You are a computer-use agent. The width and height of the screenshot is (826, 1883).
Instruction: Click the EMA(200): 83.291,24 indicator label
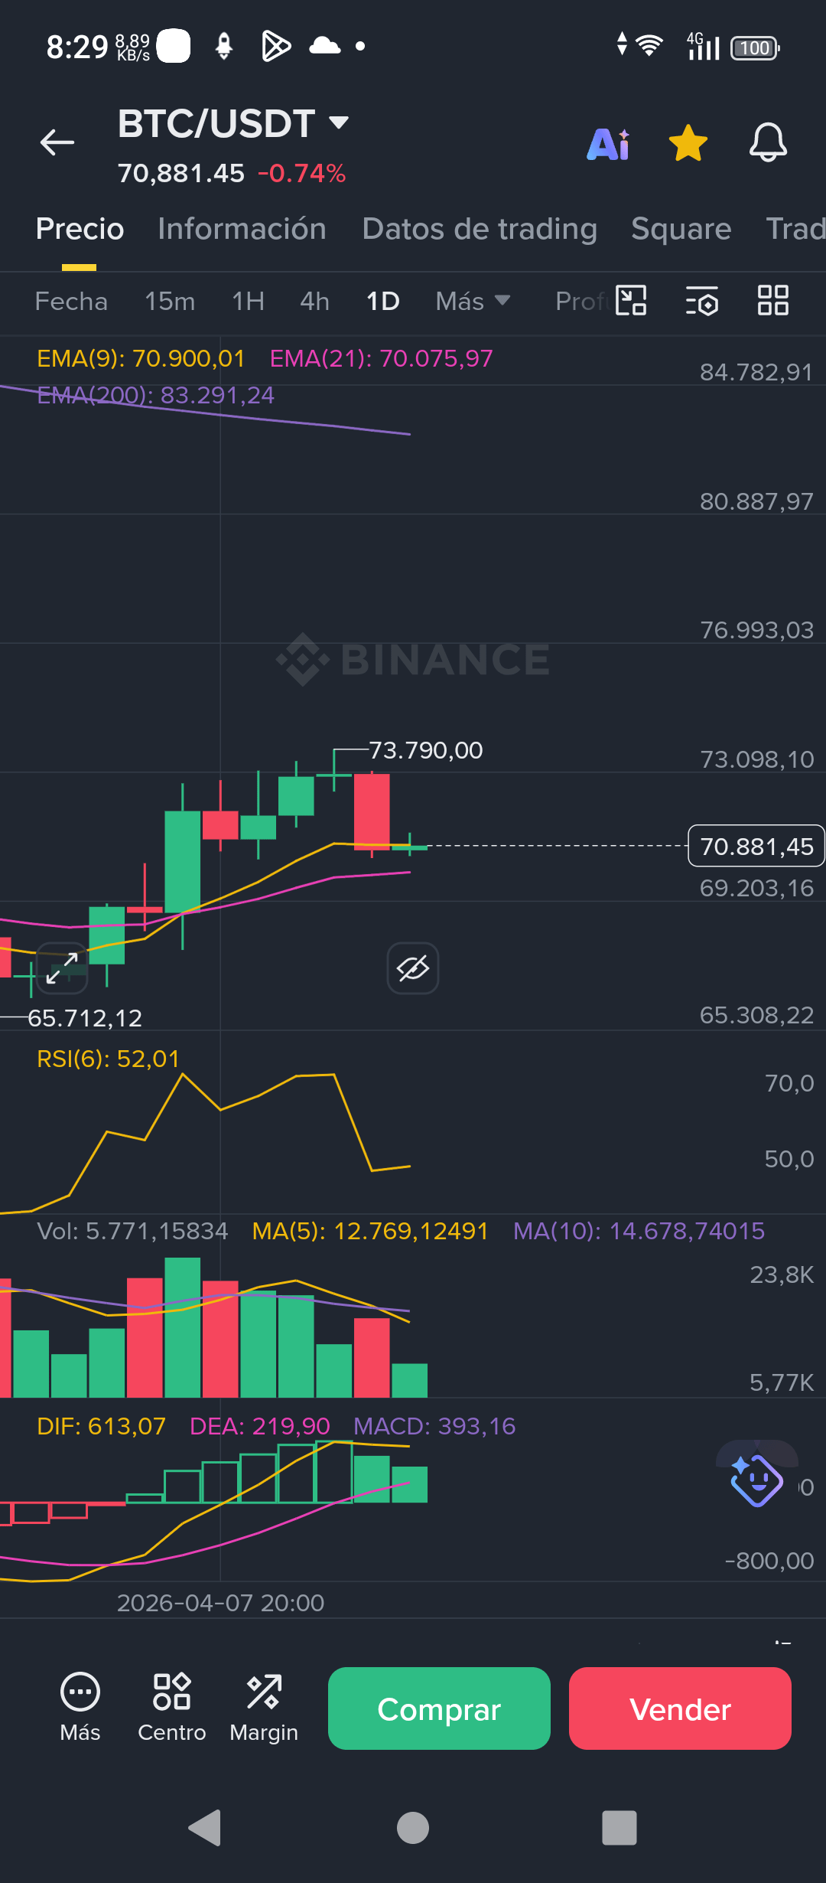[155, 395]
